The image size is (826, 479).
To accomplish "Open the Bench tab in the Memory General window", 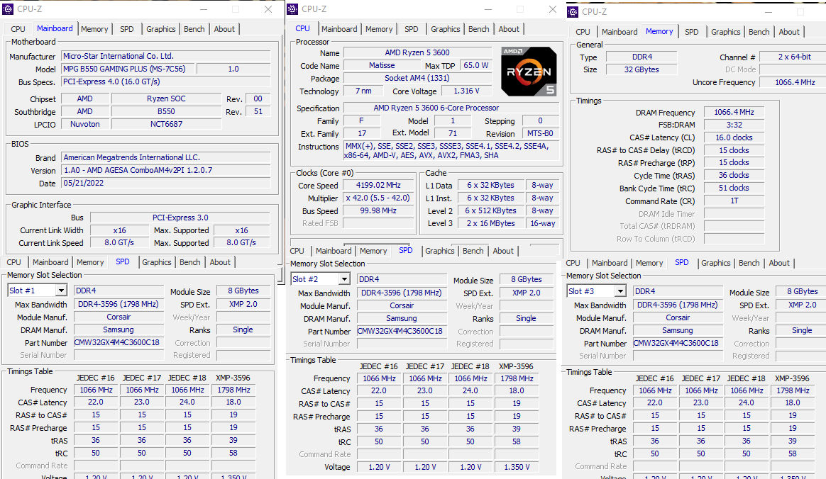I will tap(759, 32).
